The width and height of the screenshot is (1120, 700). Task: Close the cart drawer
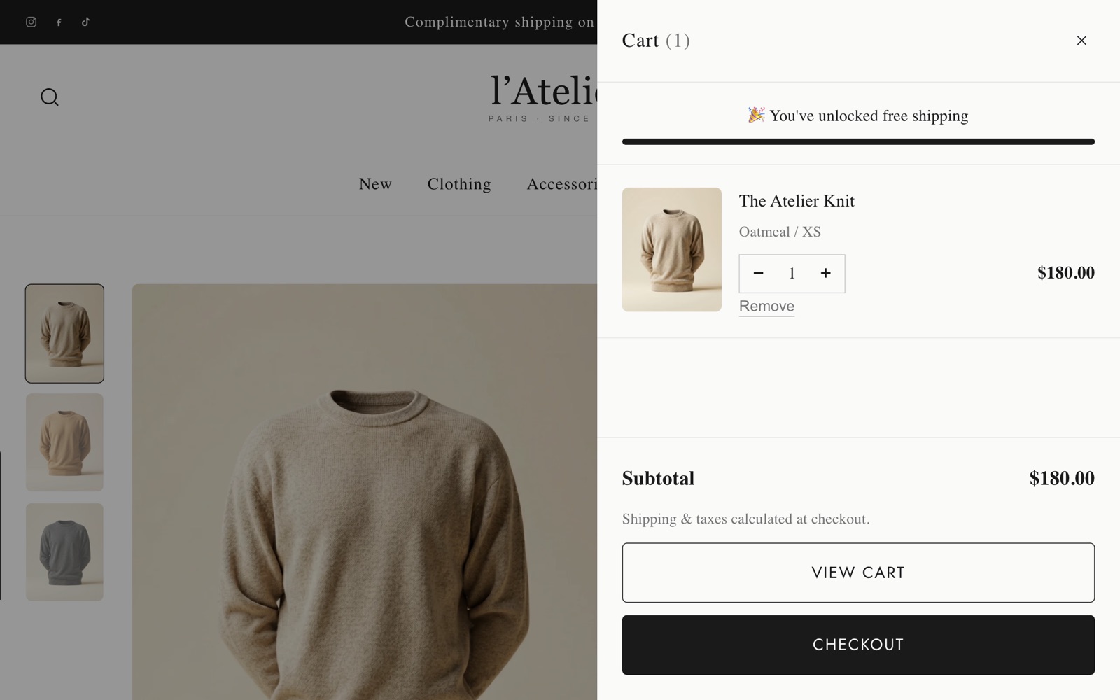point(1081,41)
